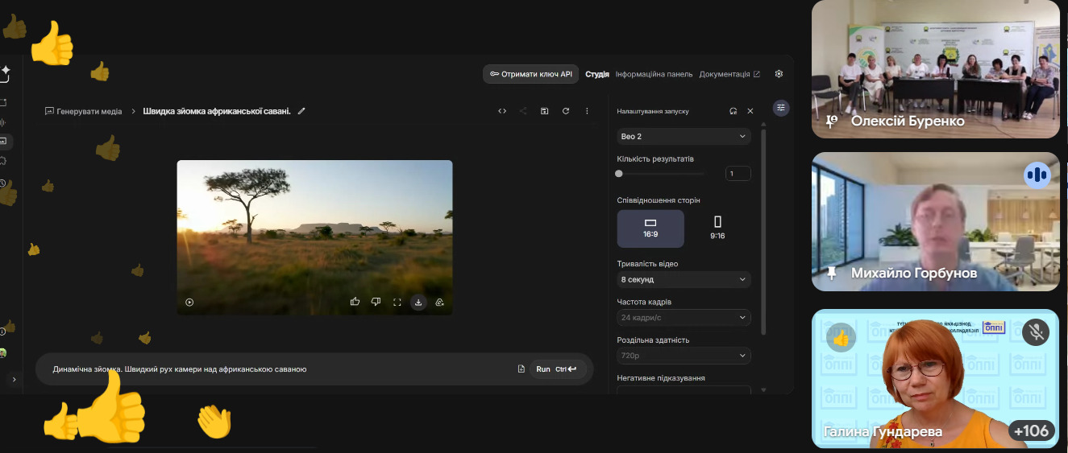
Task: Open Олексій Буренко video tile
Action: pyautogui.click(x=935, y=68)
